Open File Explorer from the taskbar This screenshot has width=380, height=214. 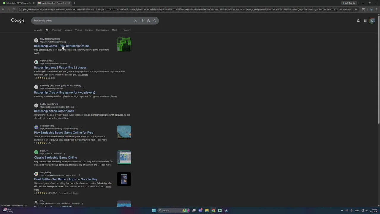(x=207, y=210)
